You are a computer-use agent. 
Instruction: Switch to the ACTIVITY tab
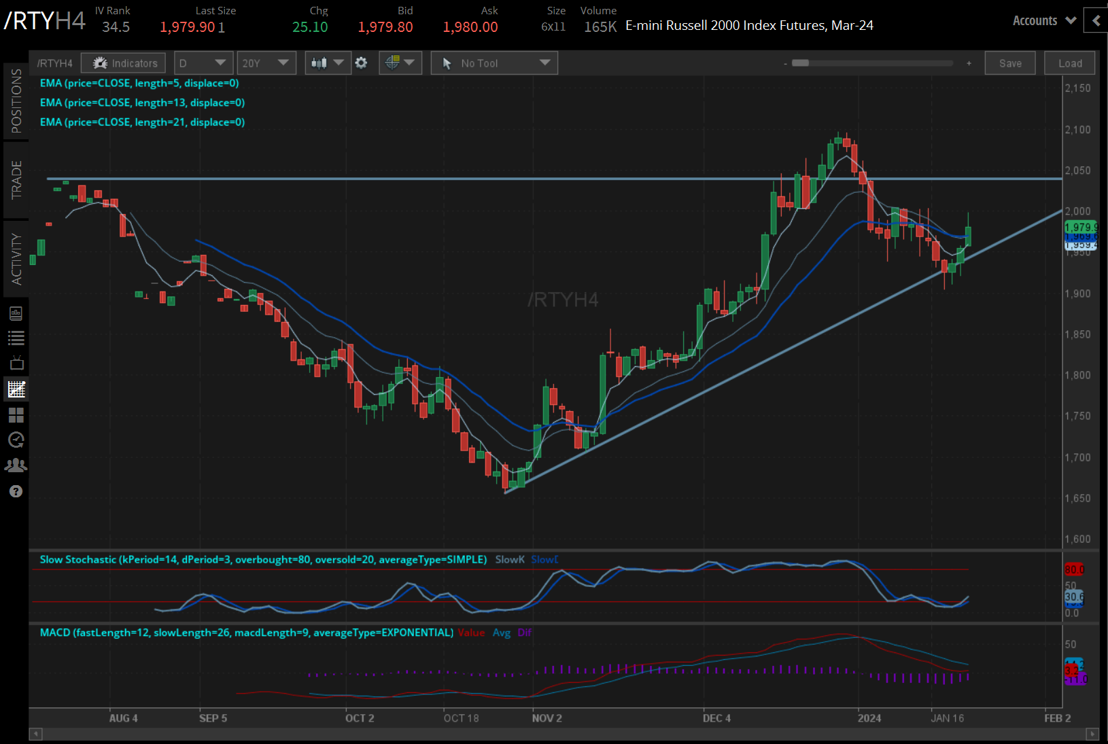click(16, 259)
